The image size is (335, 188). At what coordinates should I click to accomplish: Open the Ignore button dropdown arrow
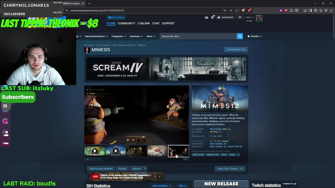pos(145,169)
